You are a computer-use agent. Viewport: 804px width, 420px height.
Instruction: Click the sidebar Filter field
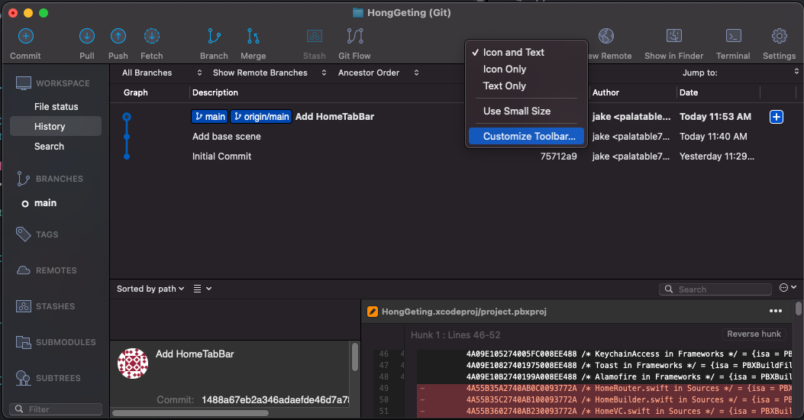[x=56, y=409]
